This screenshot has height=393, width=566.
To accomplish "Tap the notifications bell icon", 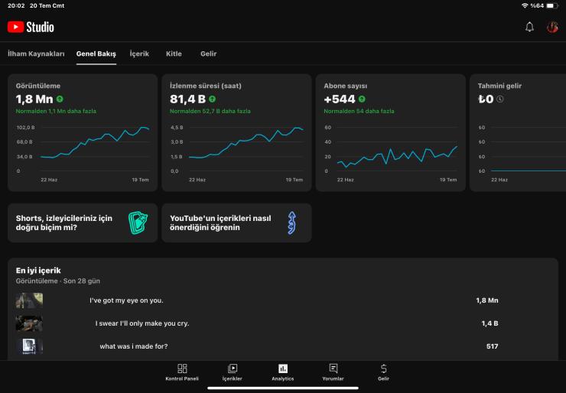I will pos(529,28).
